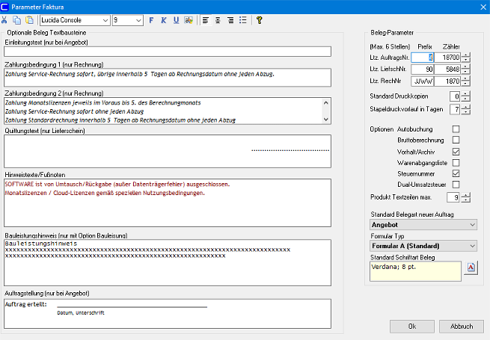Uncheck the Vorhalt/Archiv option
490x340 pixels.
pyautogui.click(x=456, y=152)
